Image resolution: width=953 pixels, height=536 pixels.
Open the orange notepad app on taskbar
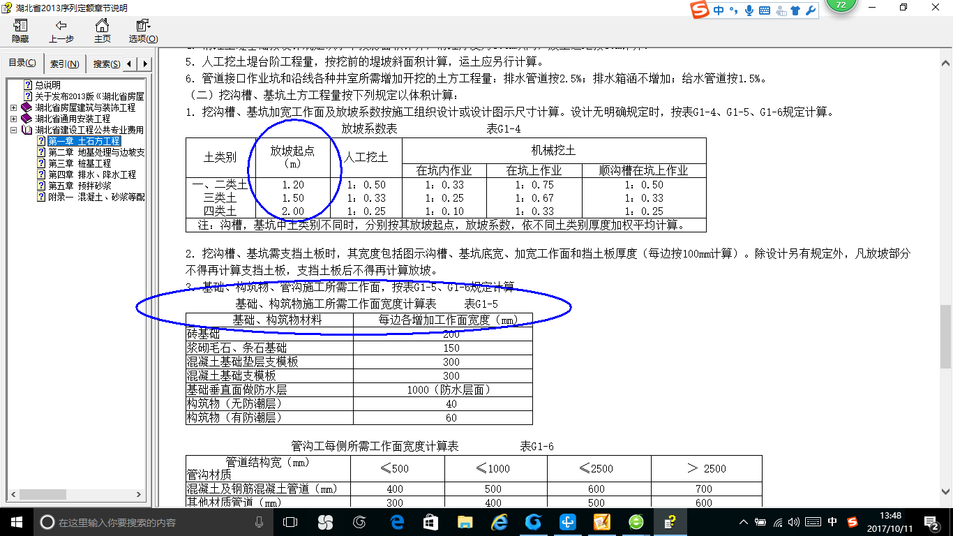(x=601, y=522)
